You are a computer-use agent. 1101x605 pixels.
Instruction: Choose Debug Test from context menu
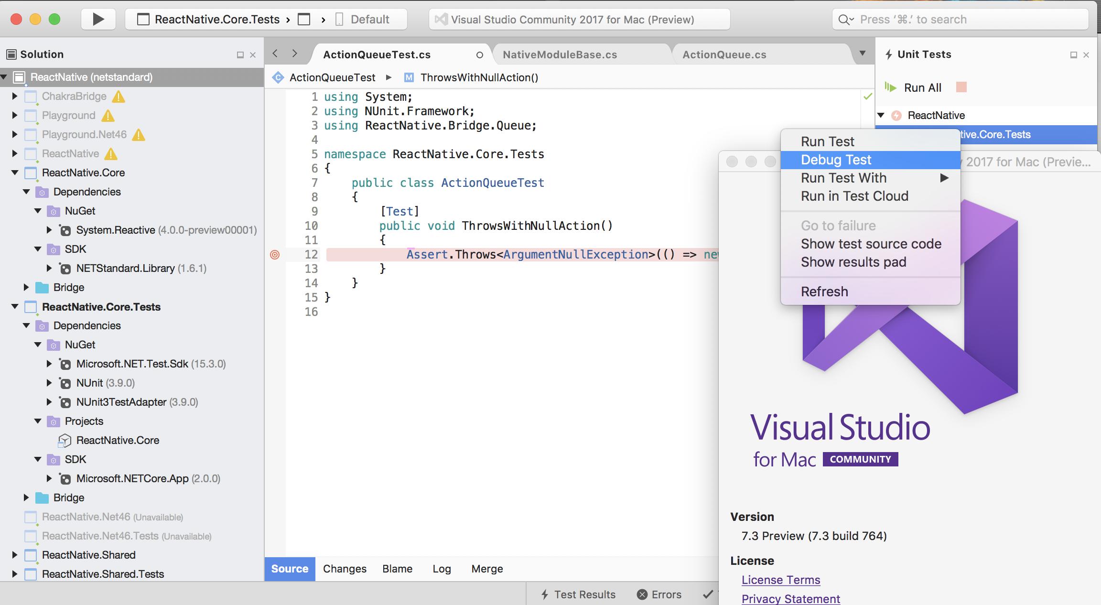tap(870, 160)
